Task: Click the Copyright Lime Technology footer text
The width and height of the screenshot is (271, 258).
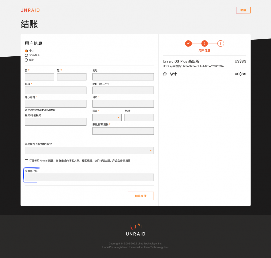Action: [135, 243]
